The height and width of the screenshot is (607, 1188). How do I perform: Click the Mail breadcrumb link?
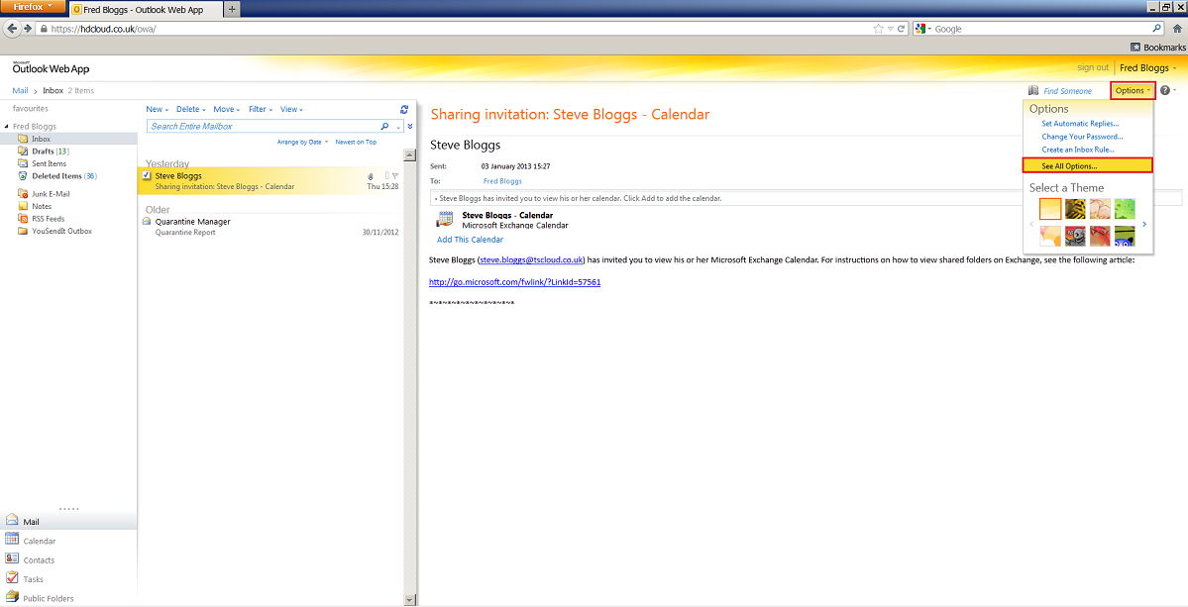pos(21,91)
